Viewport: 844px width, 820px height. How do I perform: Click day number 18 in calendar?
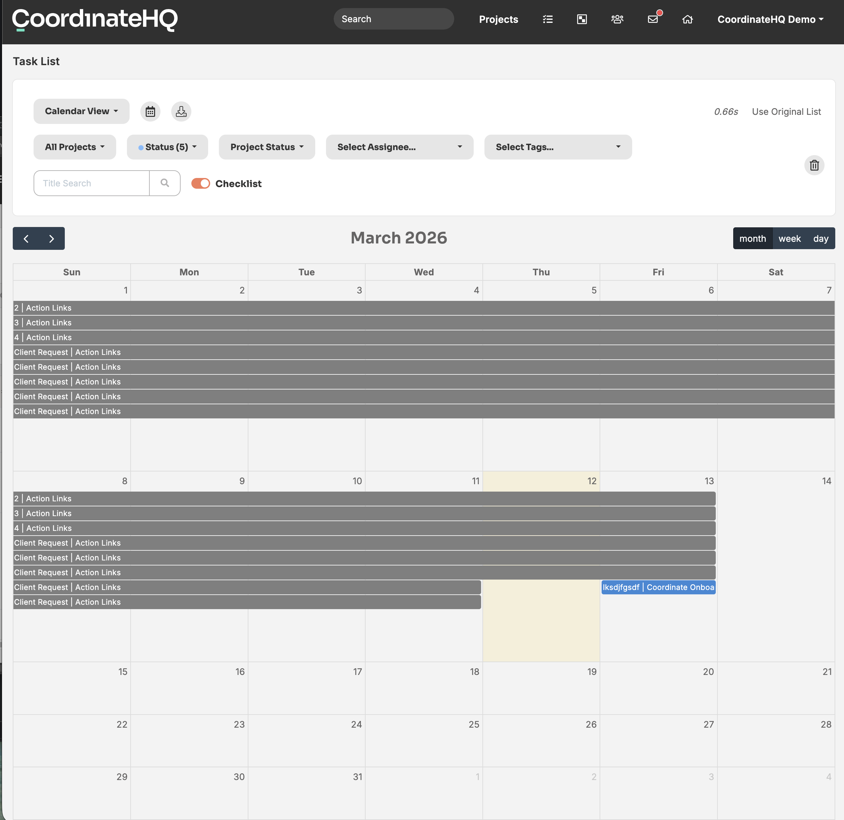pos(474,672)
